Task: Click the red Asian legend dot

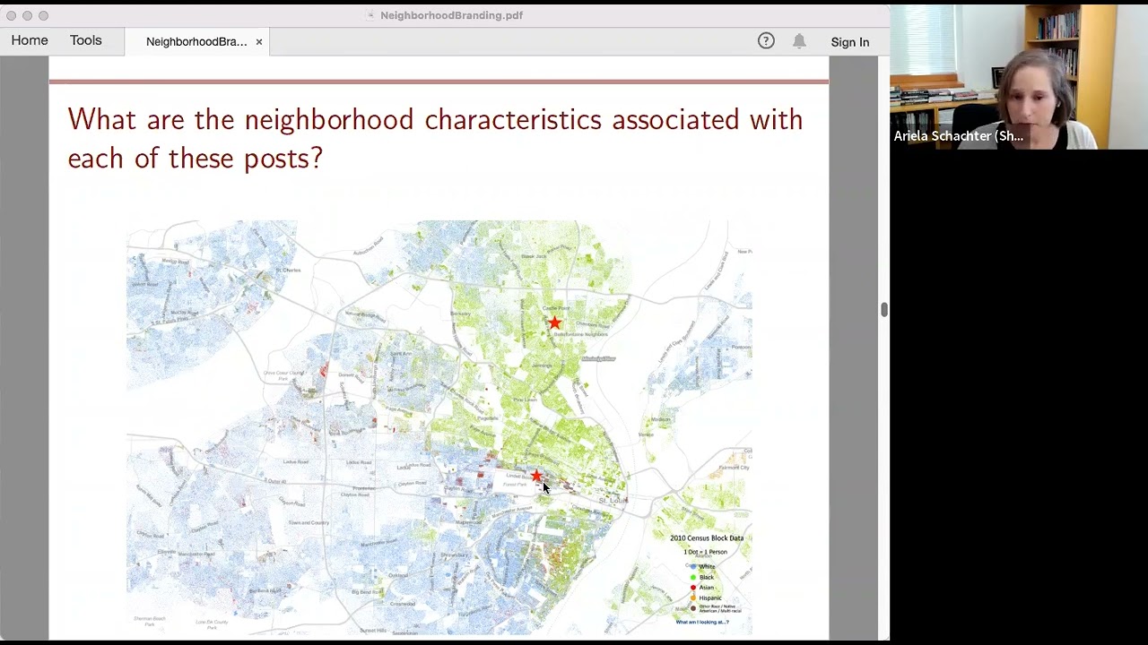Action: point(693,588)
